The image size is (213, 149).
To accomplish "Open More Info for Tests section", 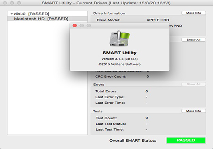I will click(x=194, y=111).
